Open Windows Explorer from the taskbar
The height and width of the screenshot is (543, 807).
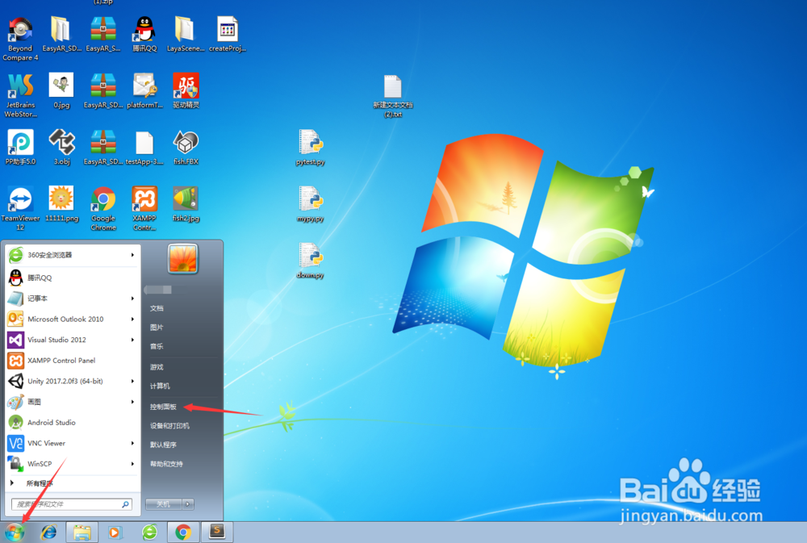coord(82,533)
